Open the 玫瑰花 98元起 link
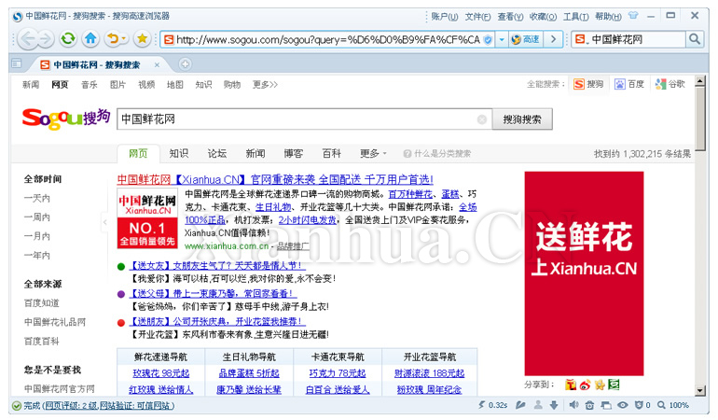This screenshot has height=420, width=718. pos(161,373)
